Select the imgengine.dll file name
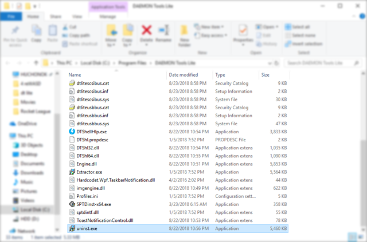The width and height of the screenshot is (367, 242). pos(91,188)
